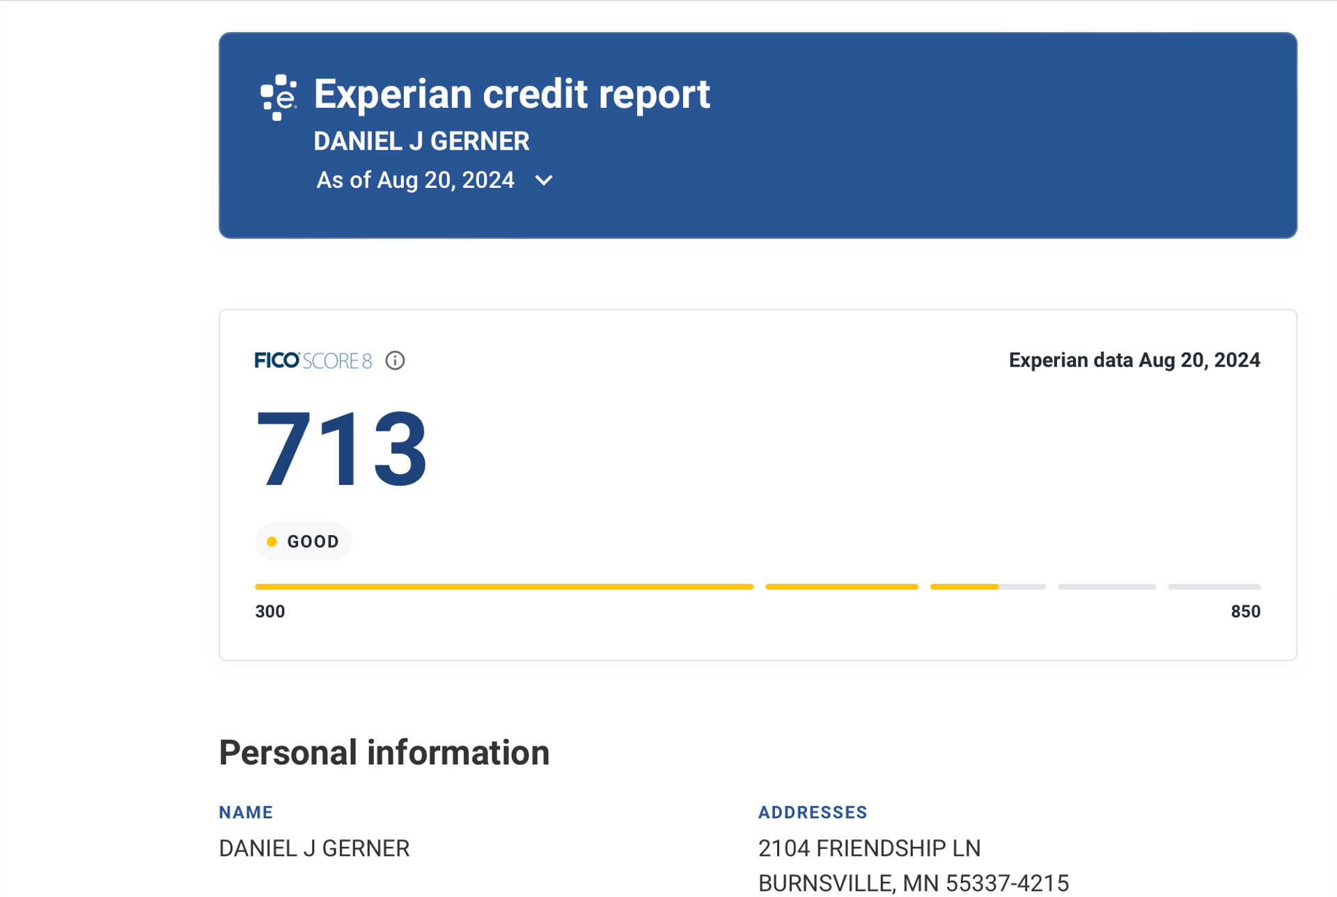Image resolution: width=1337 pixels, height=897 pixels.
Task: Click the Personal information heading
Action: pyautogui.click(x=384, y=752)
